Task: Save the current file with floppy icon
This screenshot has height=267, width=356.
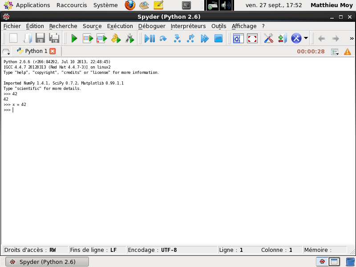Action: 40,38
